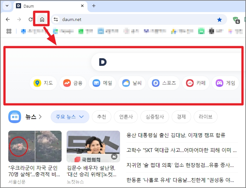Viewport: 246px width, 188px height.
Task: Open 날씨 weather shortcut
Action: click(x=132, y=83)
